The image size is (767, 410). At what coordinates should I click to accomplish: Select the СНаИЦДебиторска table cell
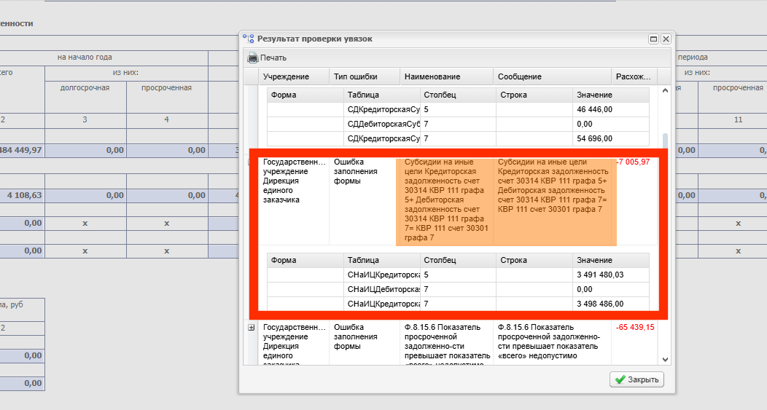tap(382, 289)
